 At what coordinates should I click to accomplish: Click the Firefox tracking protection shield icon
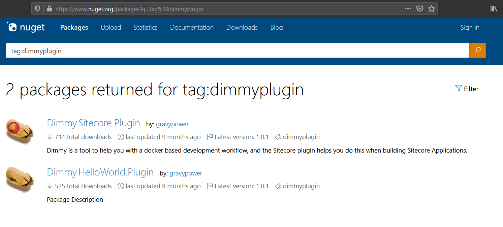tap(37, 9)
